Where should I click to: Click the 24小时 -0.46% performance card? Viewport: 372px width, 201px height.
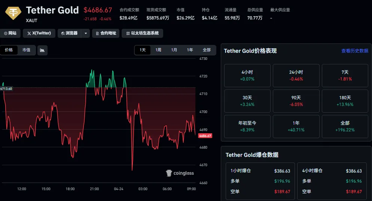pyautogui.click(x=296, y=76)
